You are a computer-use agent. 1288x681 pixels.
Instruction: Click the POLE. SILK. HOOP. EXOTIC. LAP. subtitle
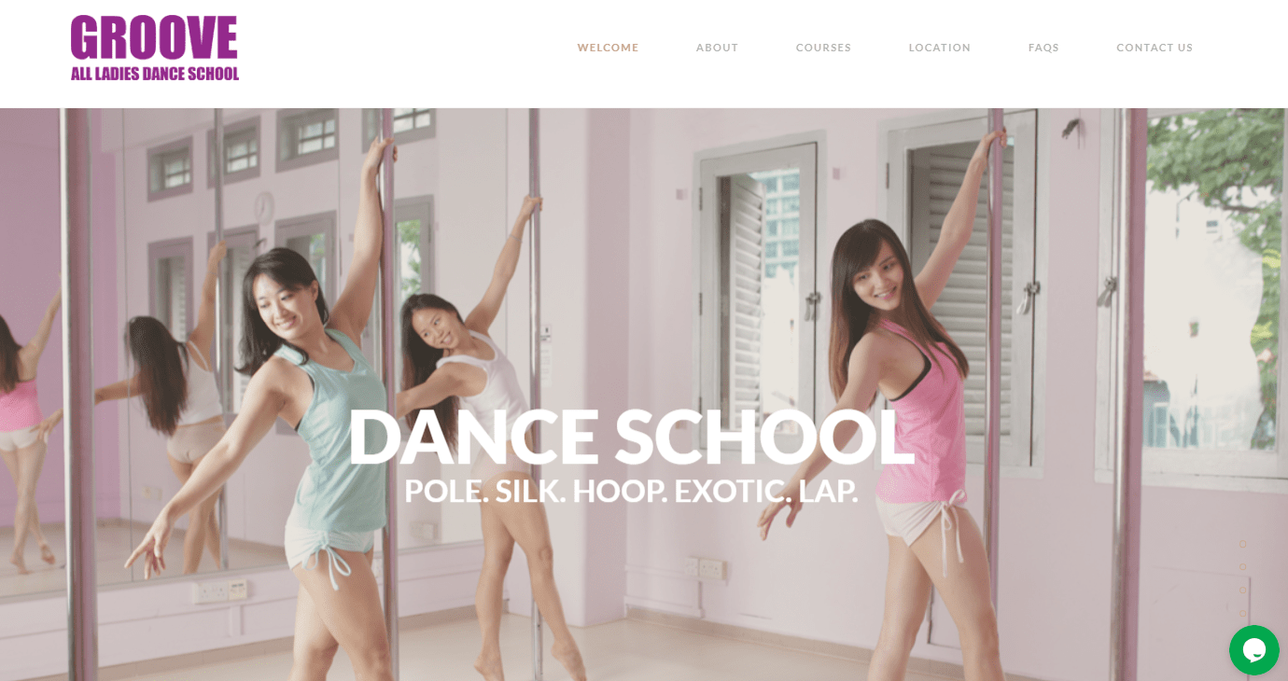[631, 491]
